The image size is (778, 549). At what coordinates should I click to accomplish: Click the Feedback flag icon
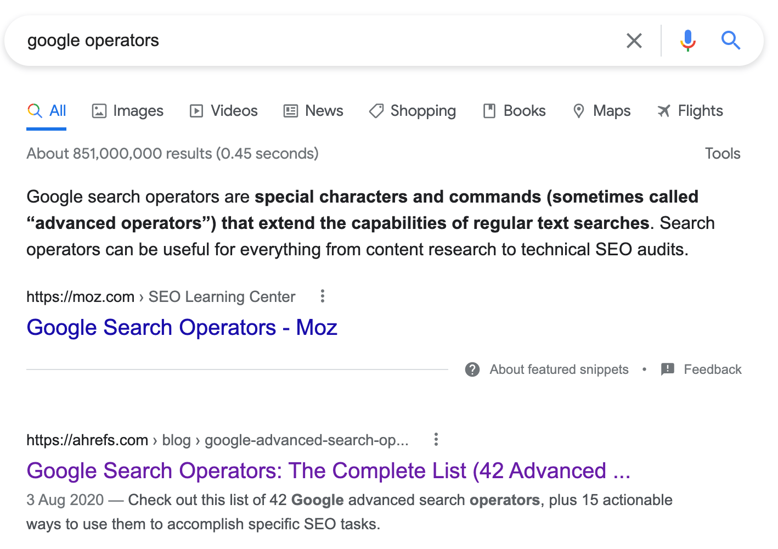tap(667, 369)
